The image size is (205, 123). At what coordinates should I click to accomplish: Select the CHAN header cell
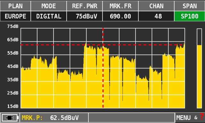(x=156, y=6)
